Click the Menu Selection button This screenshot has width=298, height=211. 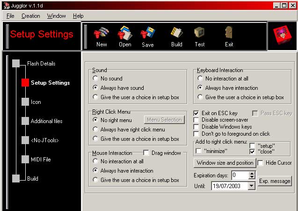[x=164, y=120]
